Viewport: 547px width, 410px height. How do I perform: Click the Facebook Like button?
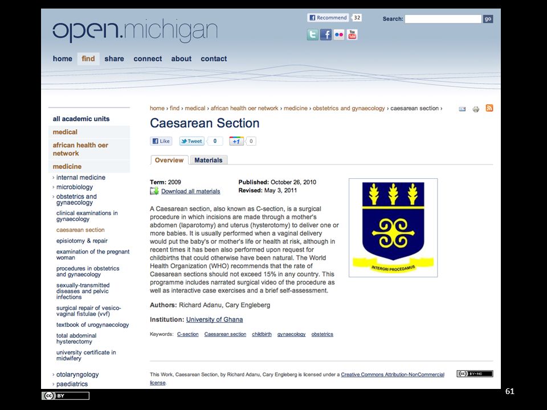click(161, 141)
